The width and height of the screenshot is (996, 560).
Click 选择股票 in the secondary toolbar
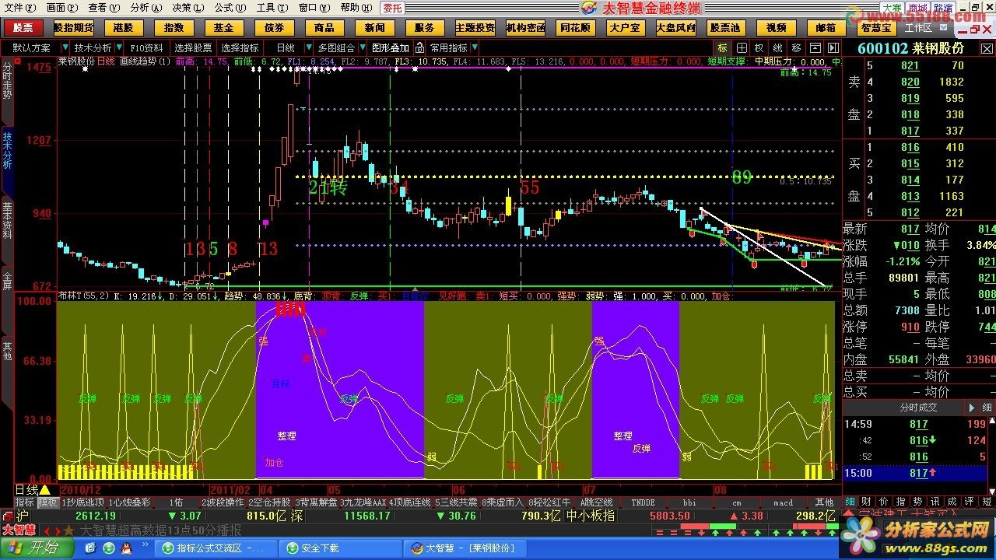(x=193, y=48)
